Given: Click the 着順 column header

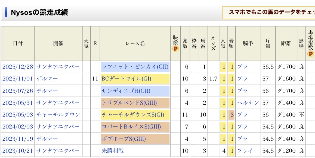Looking at the screenshot, I should click(231, 43).
